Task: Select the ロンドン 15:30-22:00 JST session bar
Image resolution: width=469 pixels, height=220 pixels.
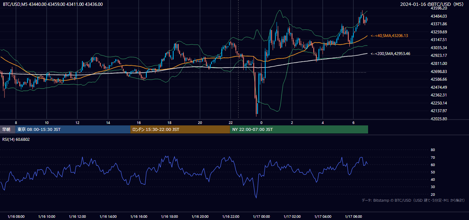Action: [x=180, y=129]
